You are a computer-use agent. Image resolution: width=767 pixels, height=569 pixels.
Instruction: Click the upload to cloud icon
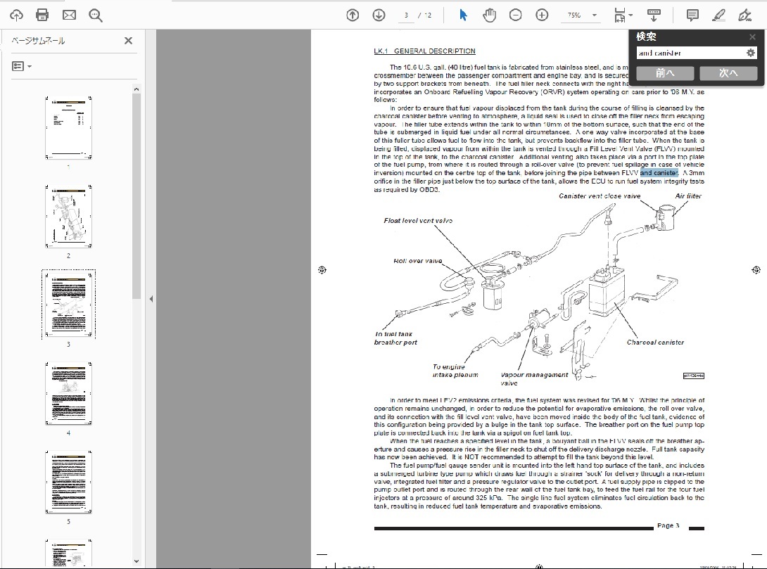[x=16, y=15]
